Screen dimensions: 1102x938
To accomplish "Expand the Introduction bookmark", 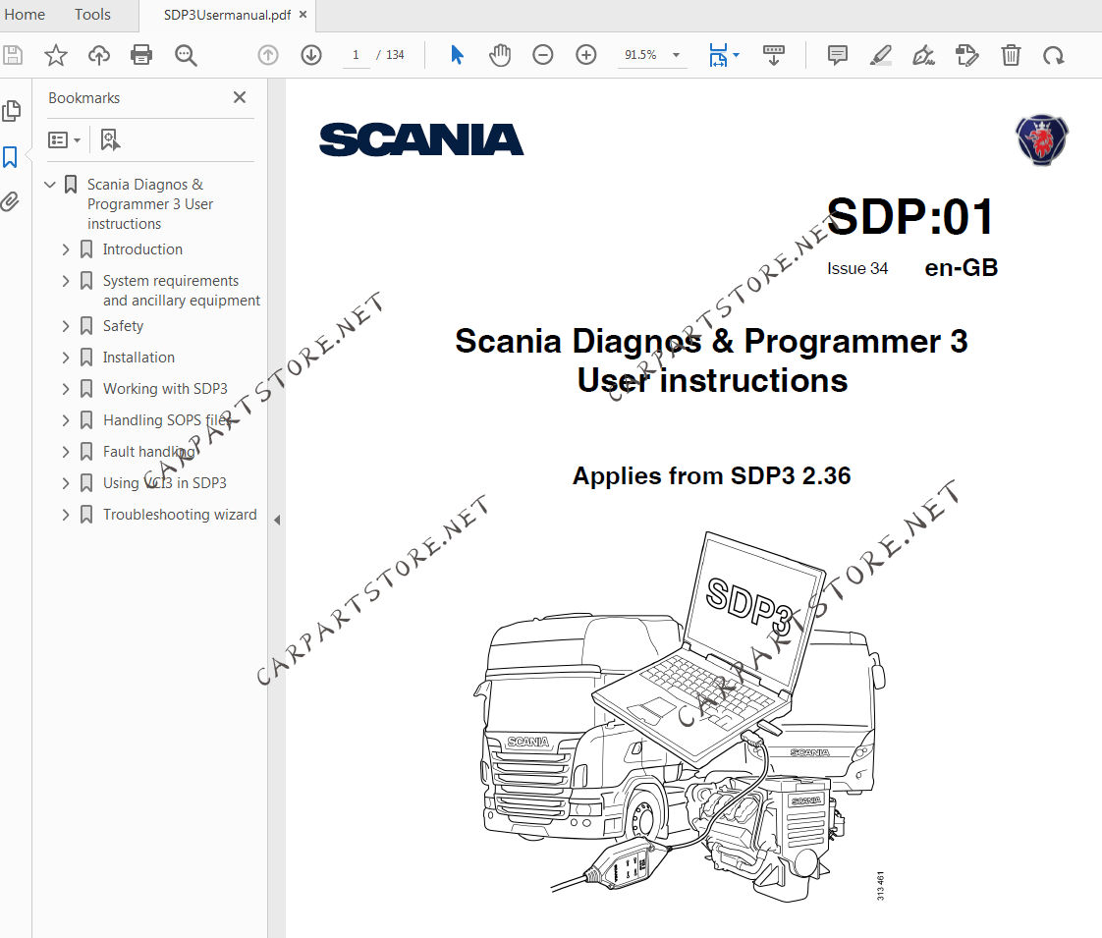I will (66, 249).
